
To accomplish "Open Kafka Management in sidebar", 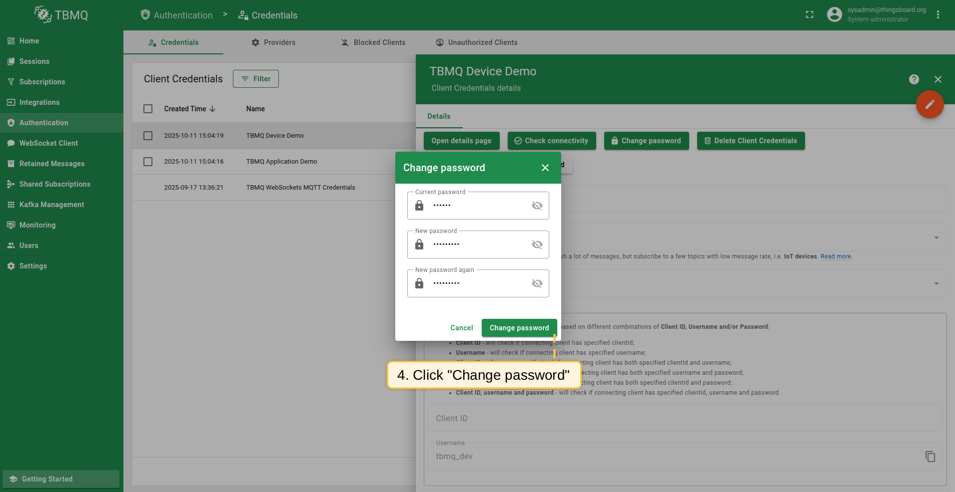I will (51, 205).
